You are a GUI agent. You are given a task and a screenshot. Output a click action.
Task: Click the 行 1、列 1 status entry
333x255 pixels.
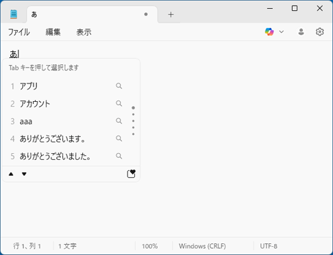[27, 246]
